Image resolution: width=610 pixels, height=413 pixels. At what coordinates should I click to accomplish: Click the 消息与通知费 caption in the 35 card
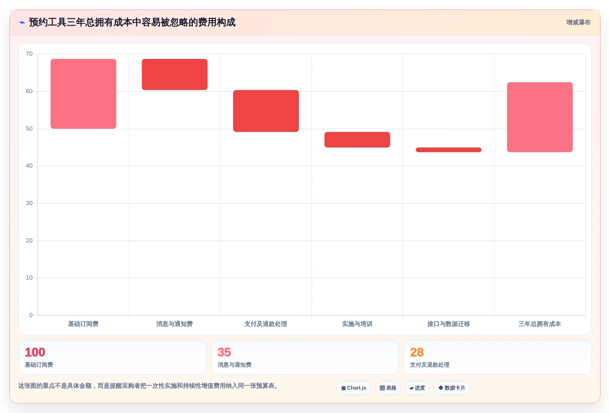pos(235,365)
